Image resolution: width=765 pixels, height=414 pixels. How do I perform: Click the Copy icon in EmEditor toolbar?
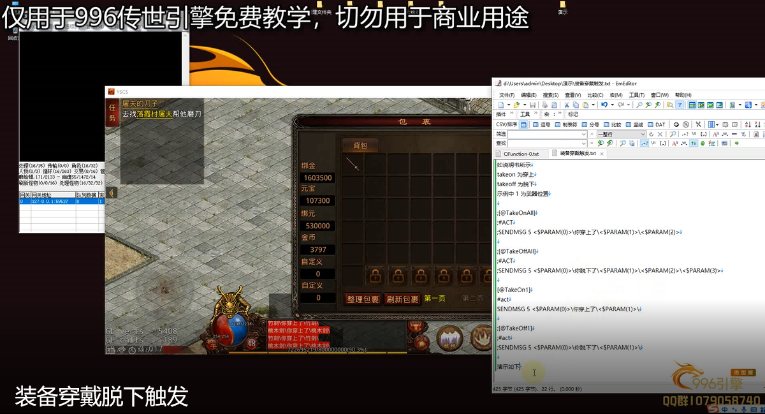[x=576, y=105]
